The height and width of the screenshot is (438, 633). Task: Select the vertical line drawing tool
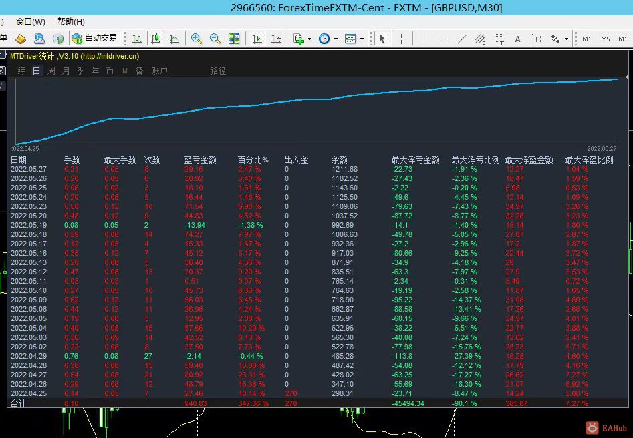click(x=424, y=39)
